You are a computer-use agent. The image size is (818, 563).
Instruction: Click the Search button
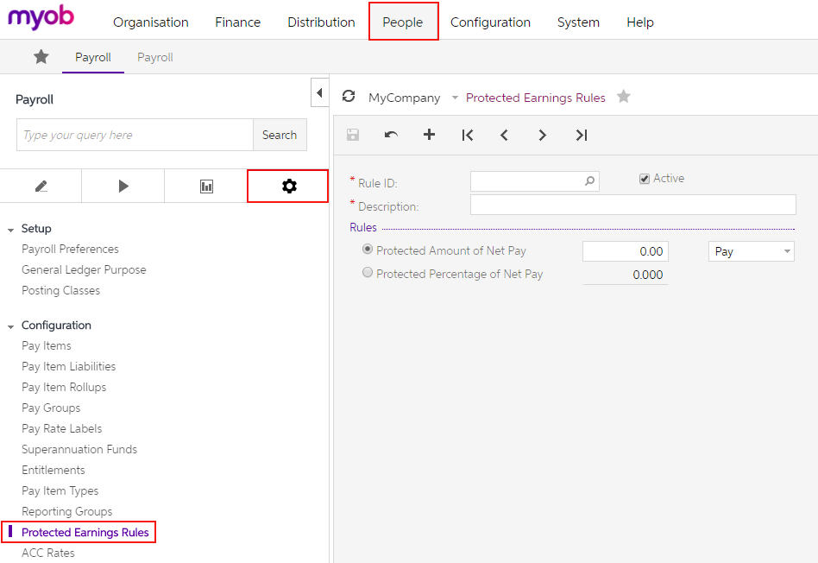[279, 135]
